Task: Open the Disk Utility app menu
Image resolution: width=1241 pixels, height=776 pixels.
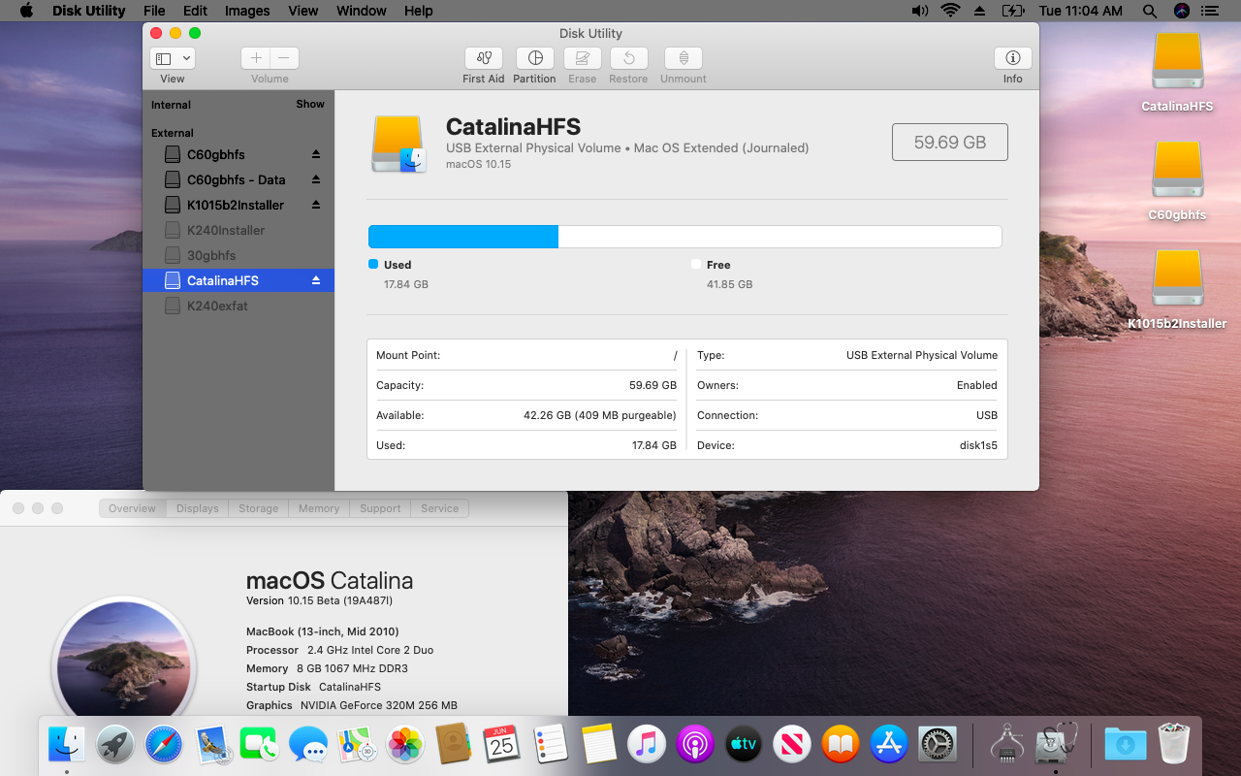Action: point(88,11)
